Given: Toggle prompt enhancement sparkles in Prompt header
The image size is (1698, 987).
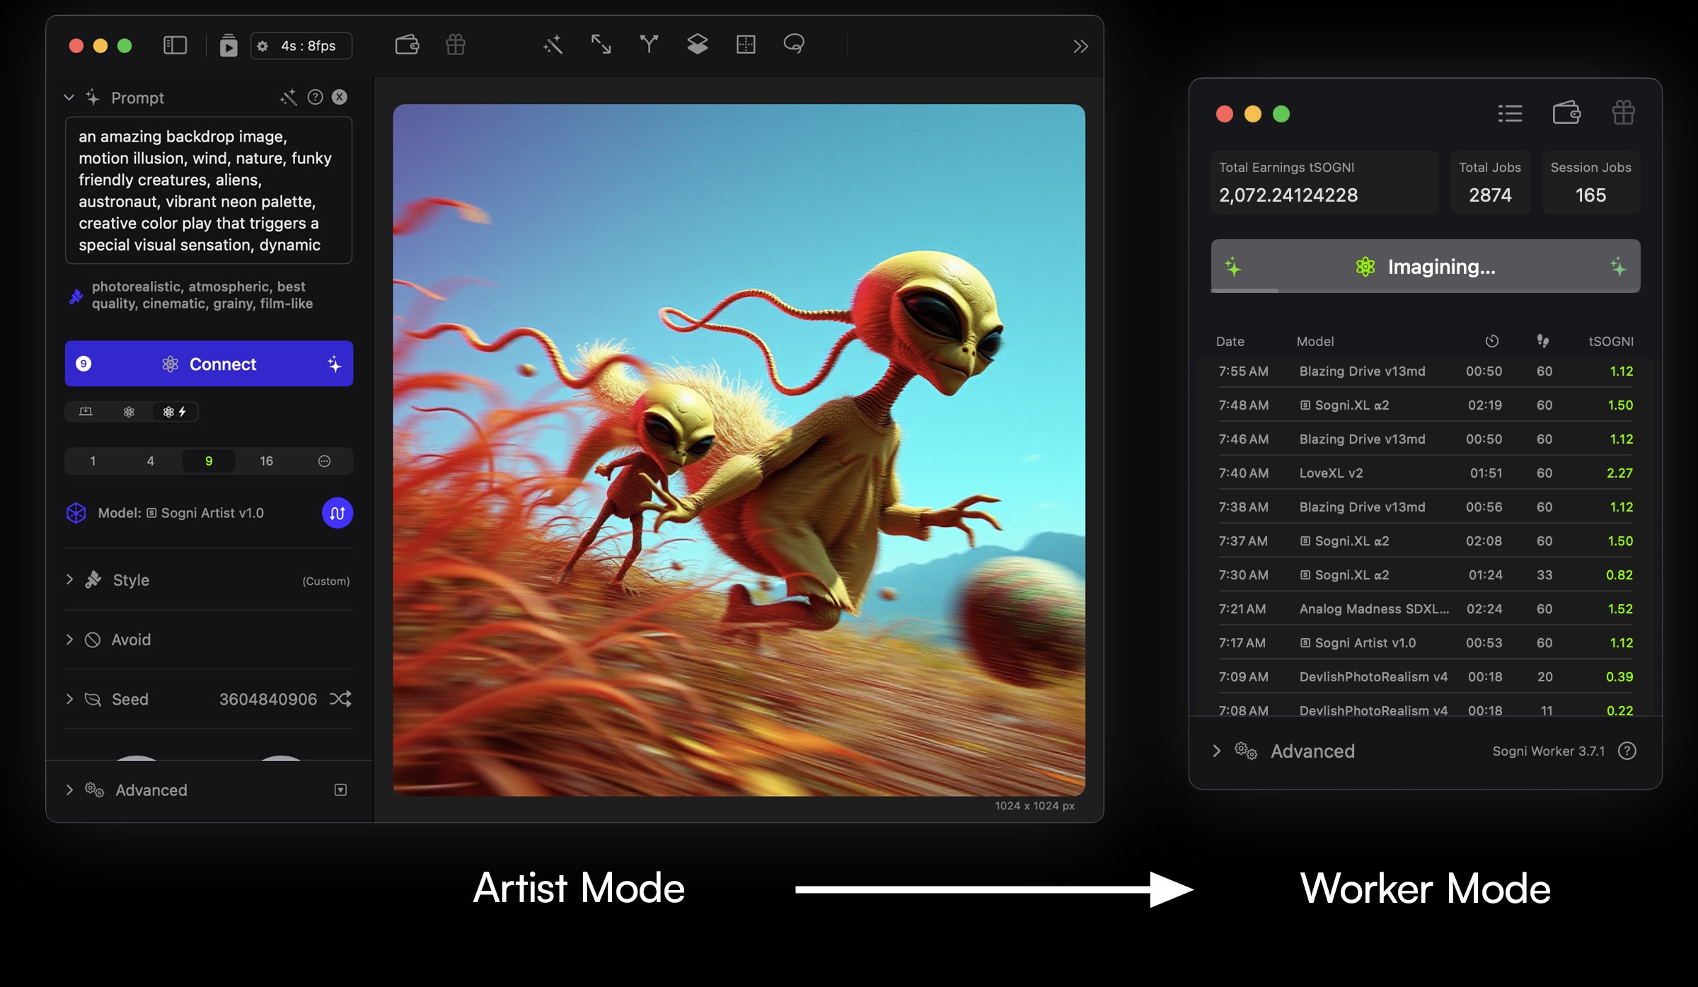Looking at the screenshot, I should pyautogui.click(x=289, y=97).
